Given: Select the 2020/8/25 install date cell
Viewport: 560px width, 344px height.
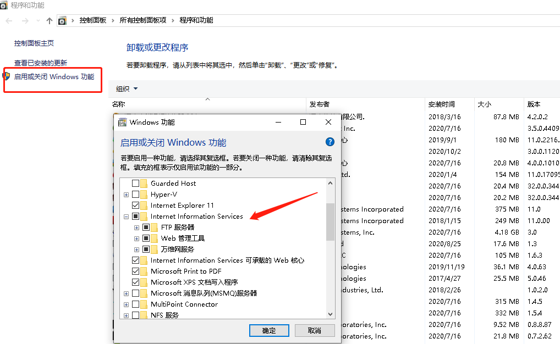Looking at the screenshot, I should point(444,244).
